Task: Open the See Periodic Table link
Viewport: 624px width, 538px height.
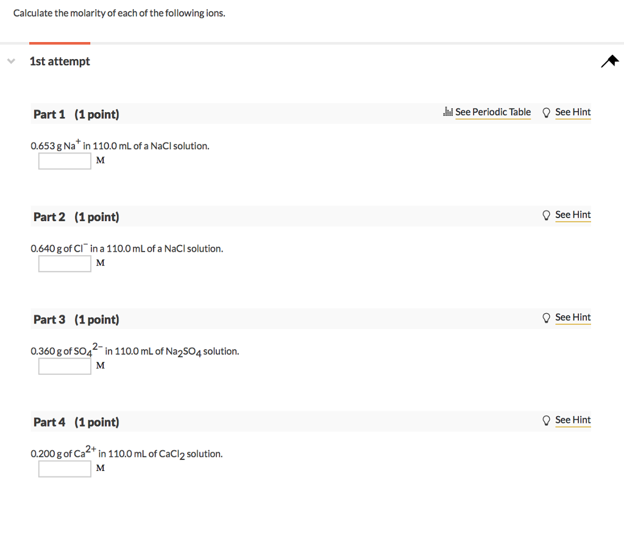Action: (x=493, y=112)
